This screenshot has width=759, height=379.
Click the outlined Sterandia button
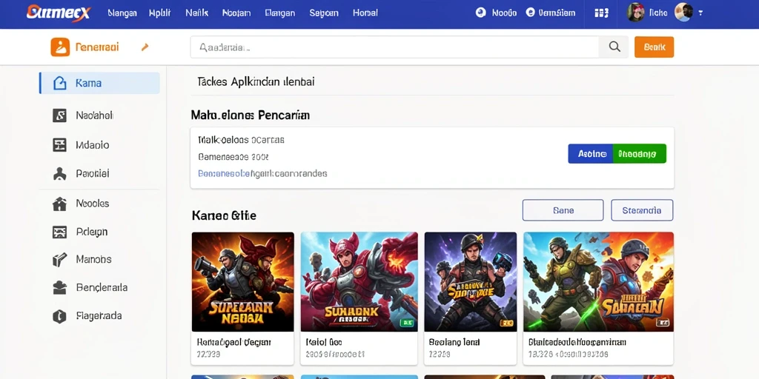(642, 210)
